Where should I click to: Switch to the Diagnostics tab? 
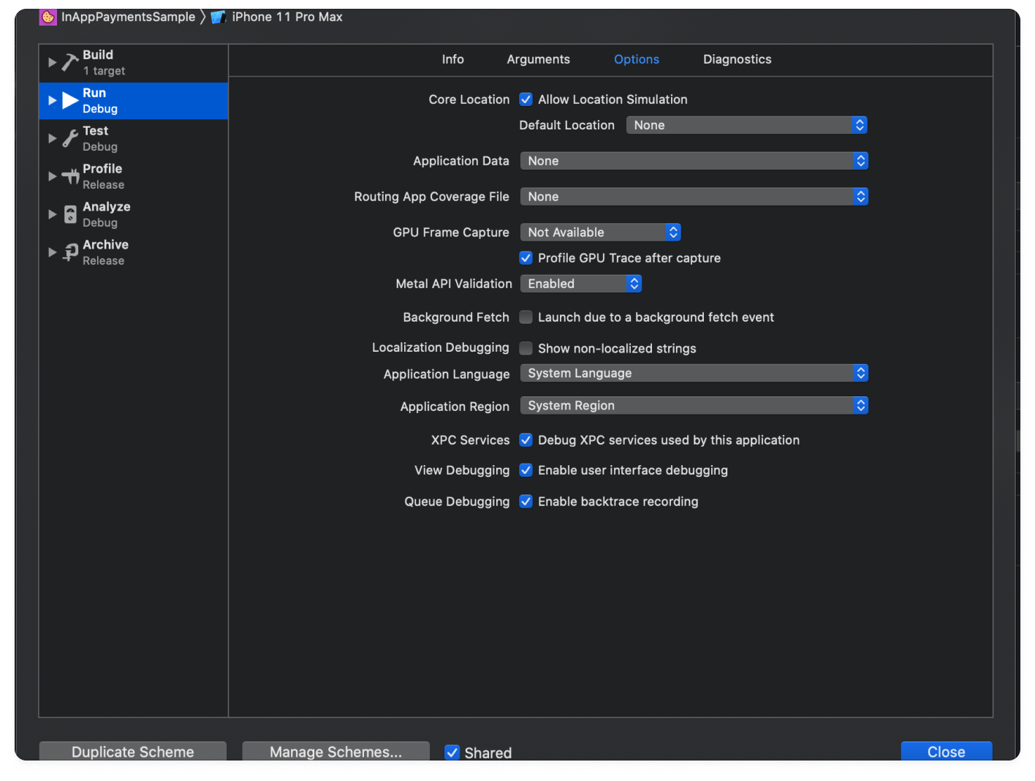(737, 59)
